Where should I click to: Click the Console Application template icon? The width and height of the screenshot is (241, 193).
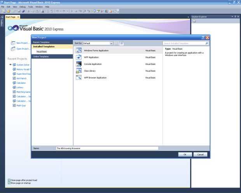(x=79, y=64)
